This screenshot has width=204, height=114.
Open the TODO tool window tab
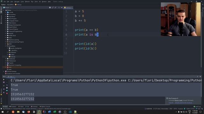tap(21, 107)
